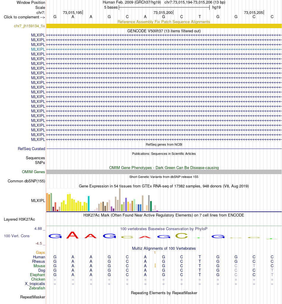This screenshot has width=282, height=304.
Task: Open 'Short Genetic Variants from dbSNP release 155' title
Action: click(164, 177)
